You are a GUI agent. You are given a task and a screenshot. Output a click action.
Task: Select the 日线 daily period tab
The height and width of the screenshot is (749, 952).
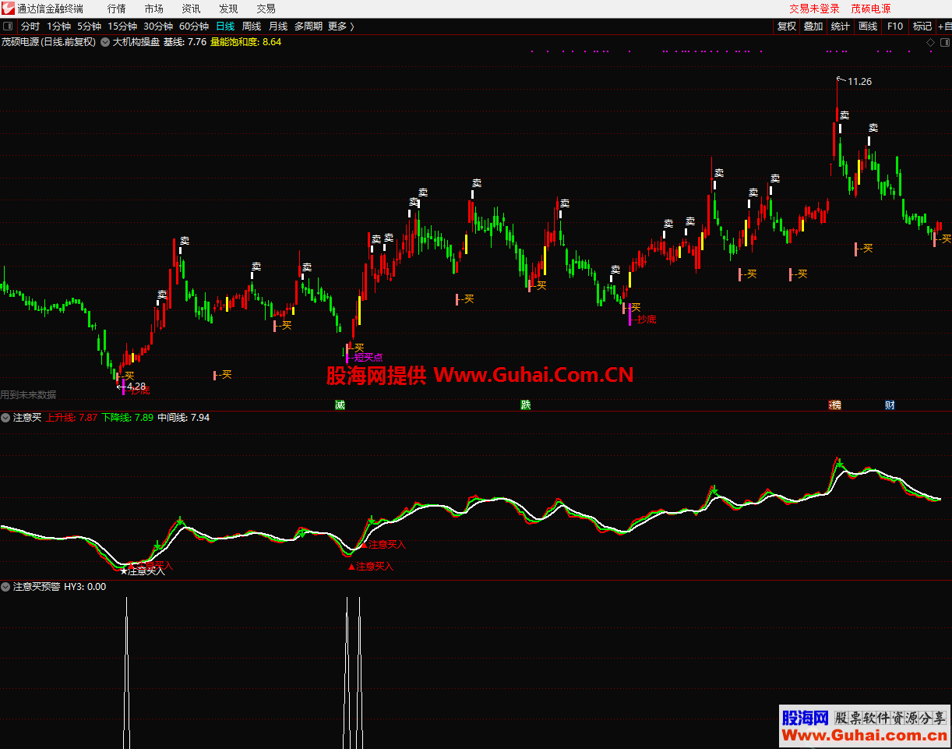(x=225, y=26)
